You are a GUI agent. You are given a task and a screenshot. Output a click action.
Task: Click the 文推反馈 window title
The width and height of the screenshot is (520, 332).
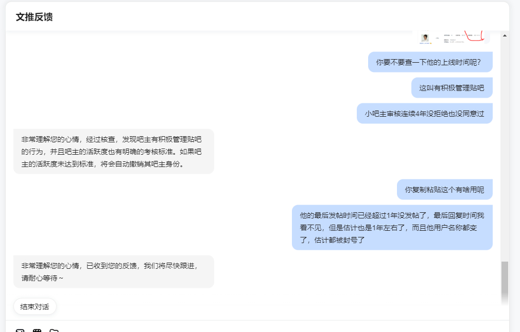(34, 17)
